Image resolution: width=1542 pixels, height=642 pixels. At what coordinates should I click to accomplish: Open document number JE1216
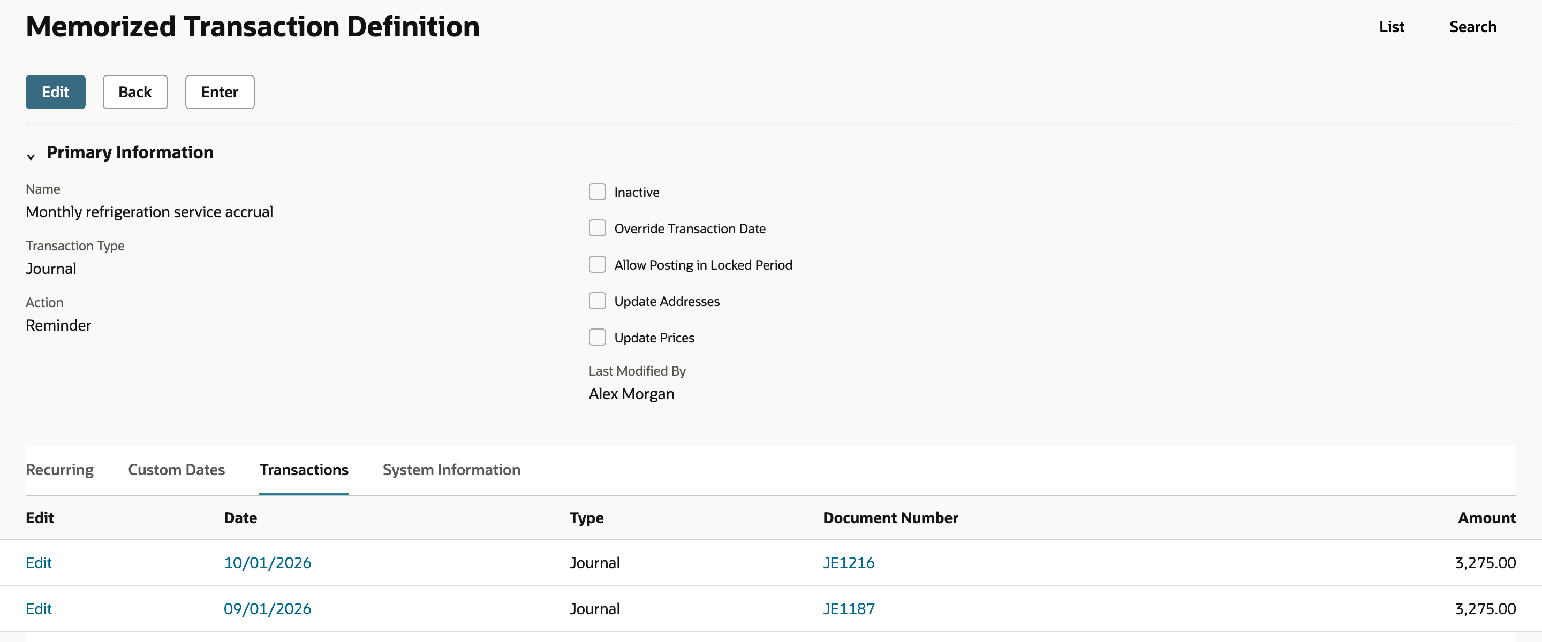pyautogui.click(x=849, y=563)
